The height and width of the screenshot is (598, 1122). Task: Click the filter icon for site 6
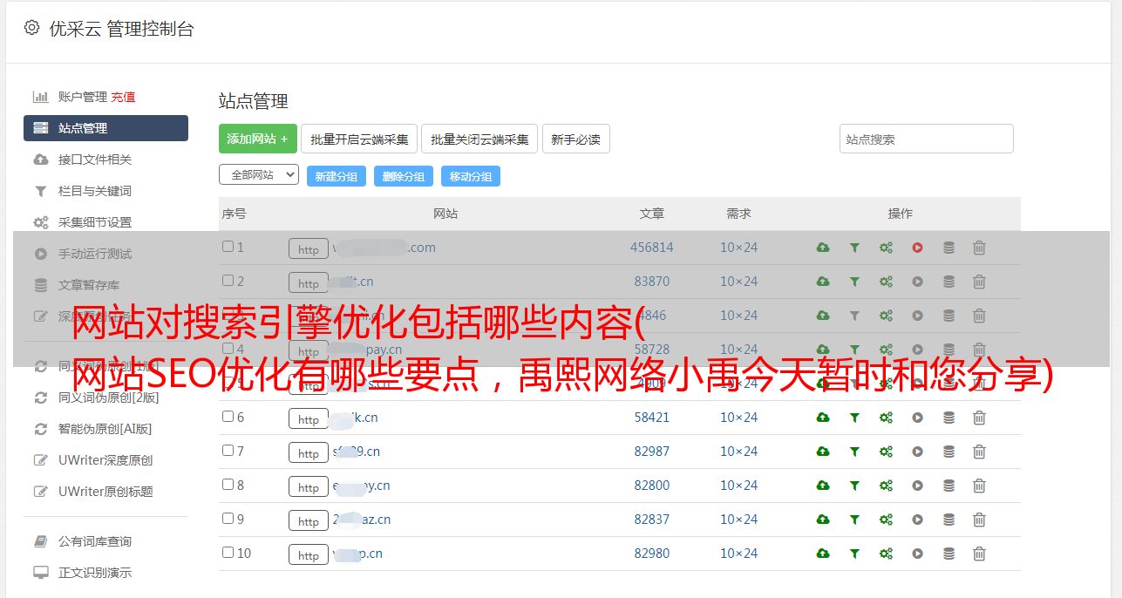click(854, 418)
